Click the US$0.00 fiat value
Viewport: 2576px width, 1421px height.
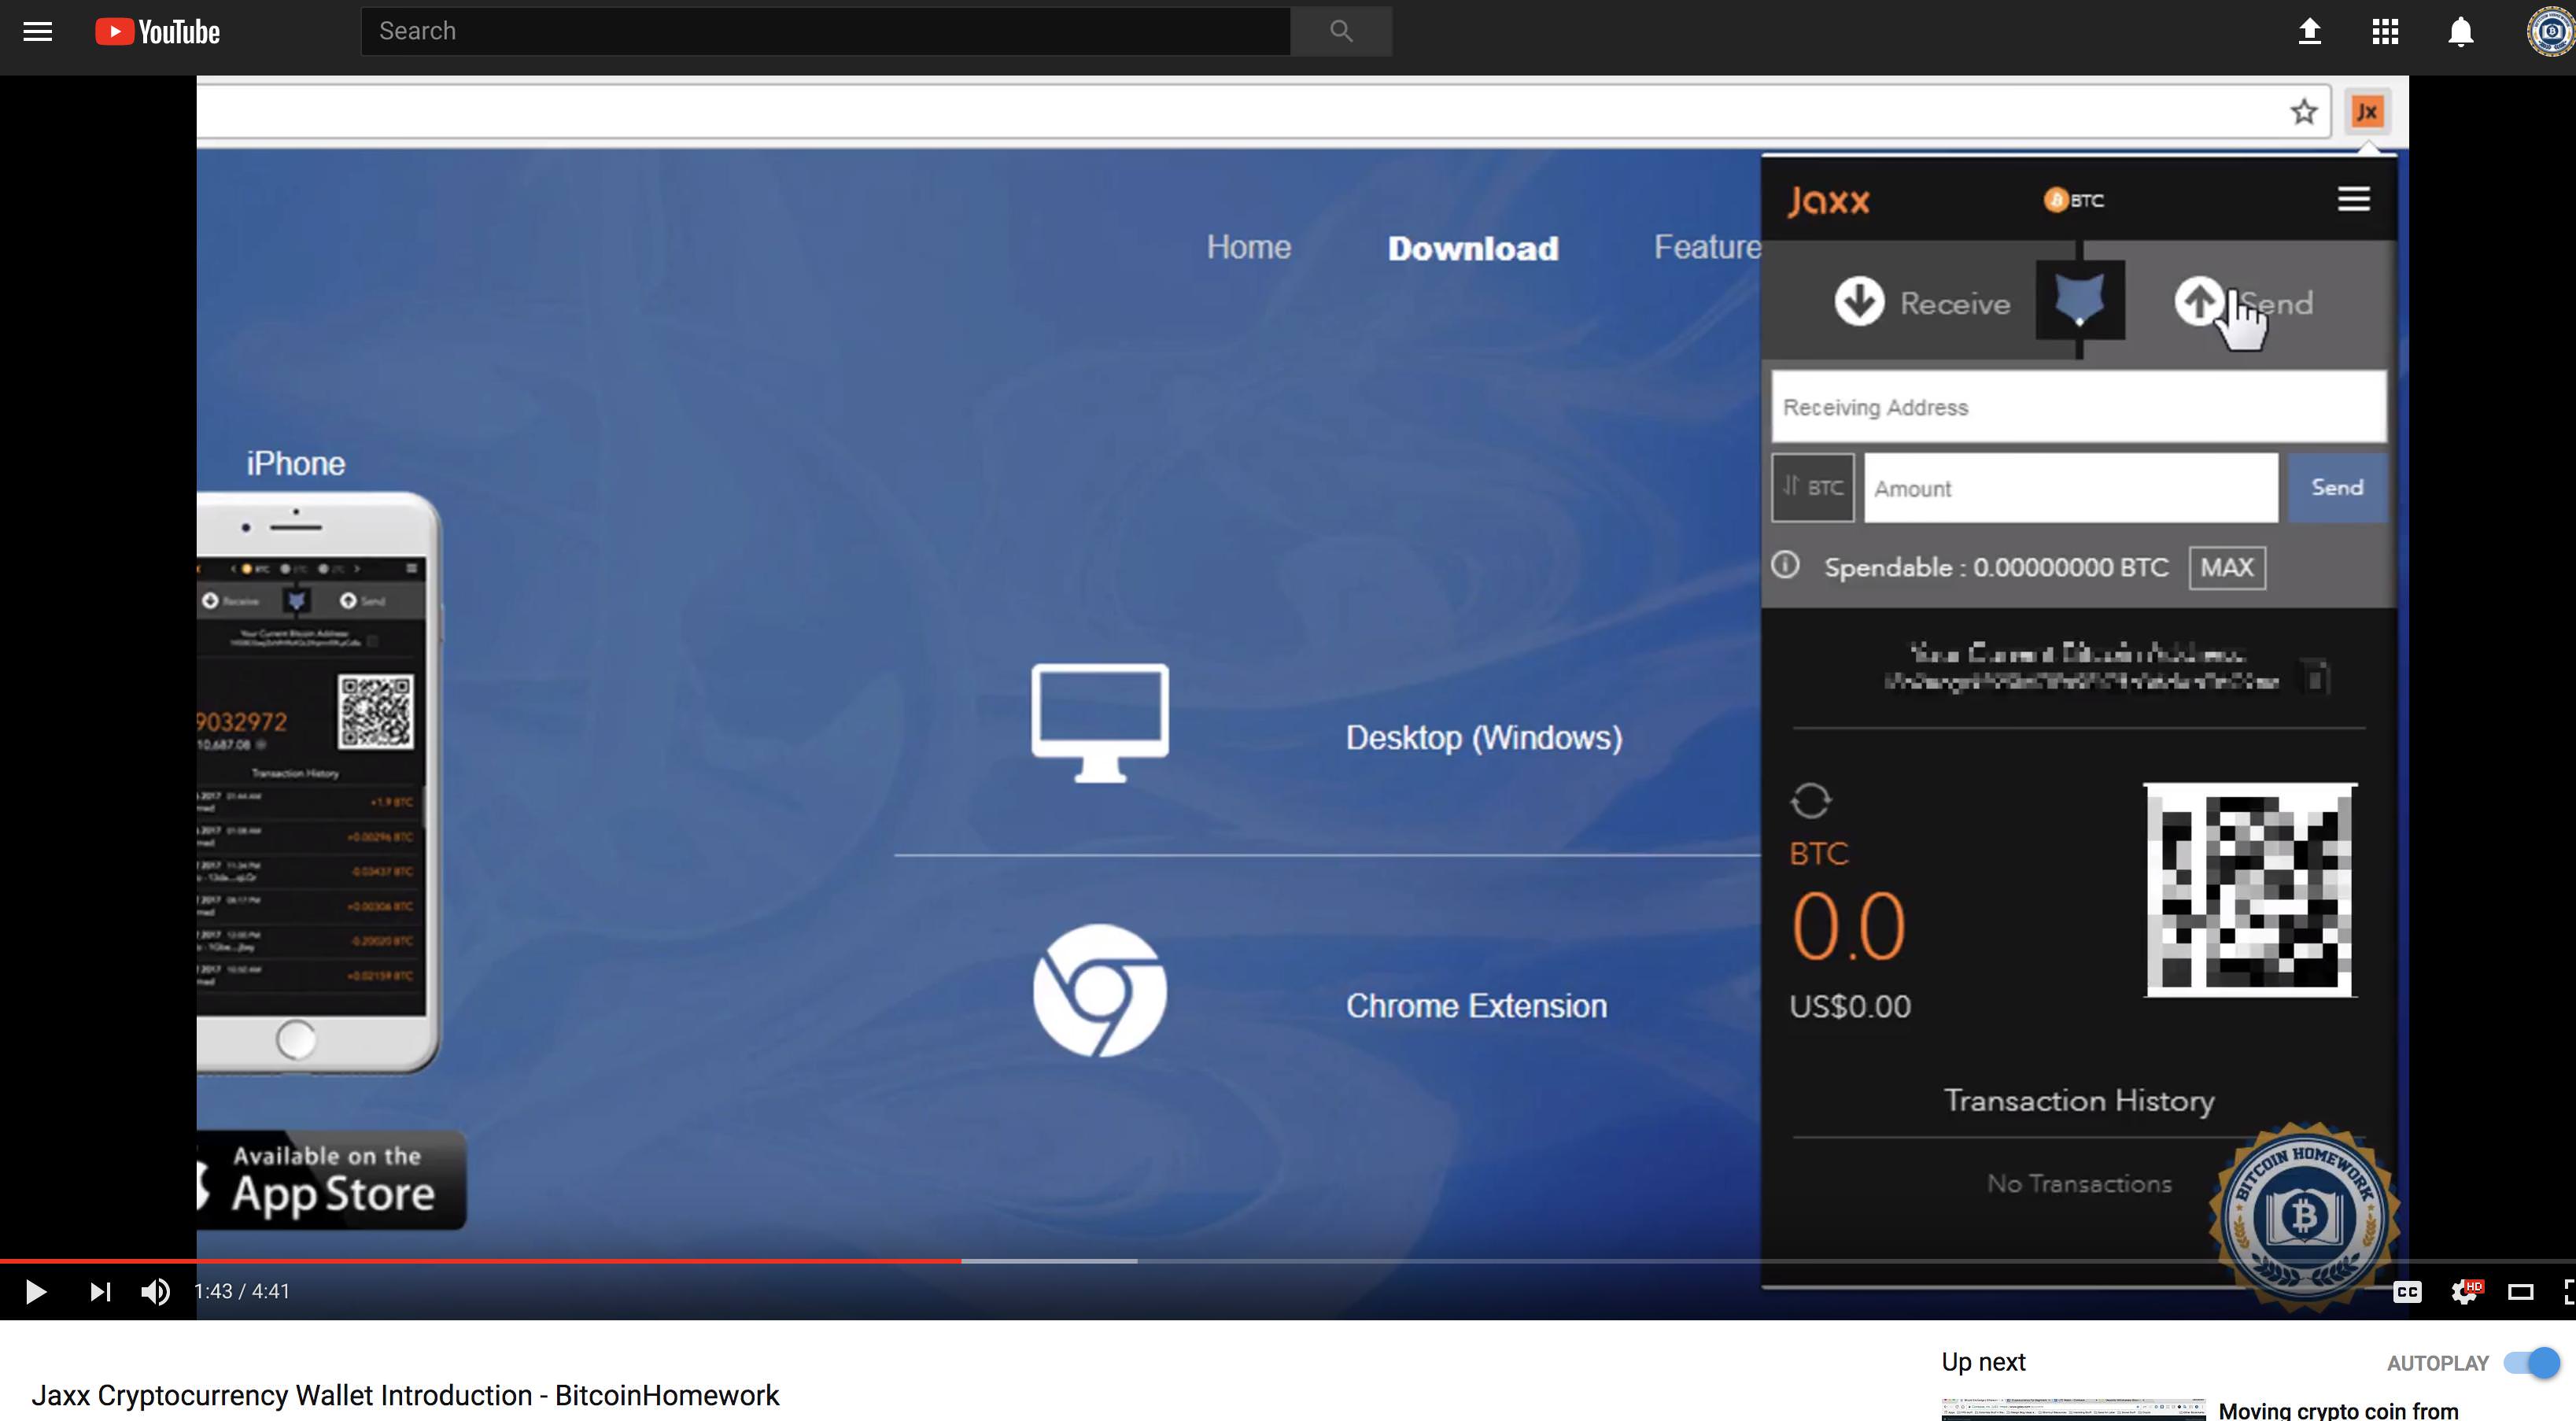pos(1850,1006)
